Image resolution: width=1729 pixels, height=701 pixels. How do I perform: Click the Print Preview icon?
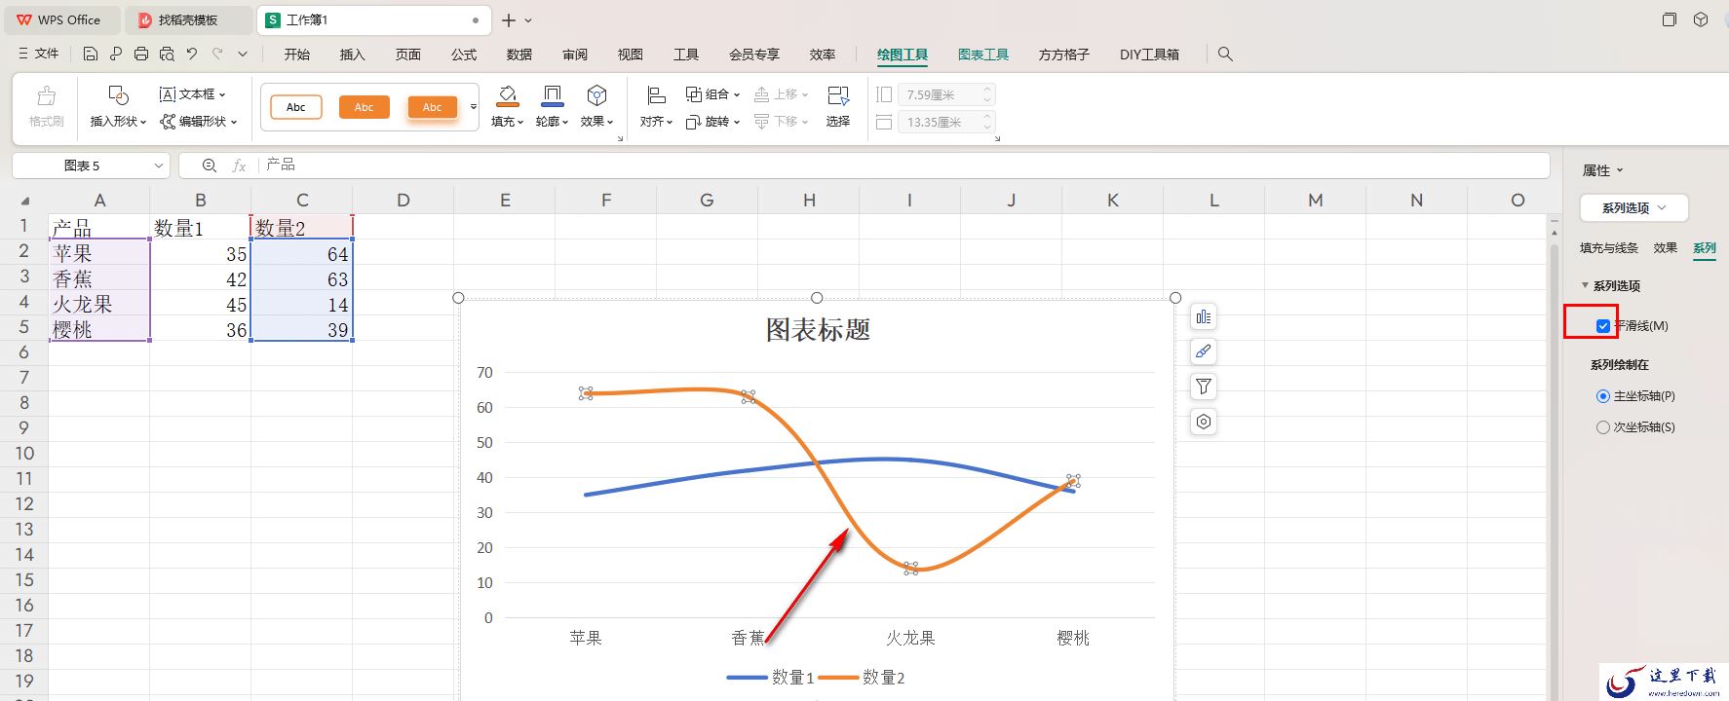167,55
